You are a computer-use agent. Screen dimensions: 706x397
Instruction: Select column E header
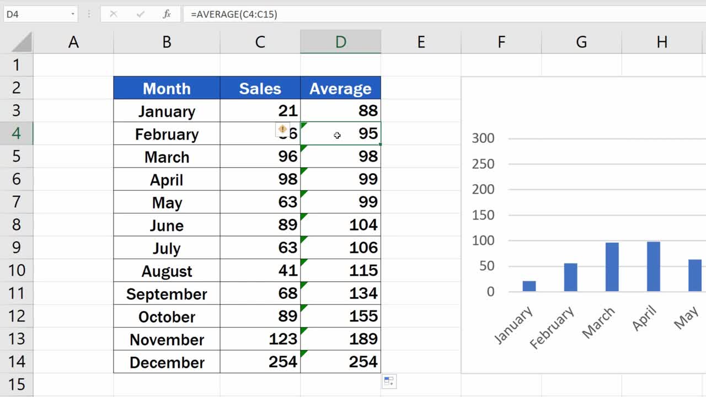421,42
